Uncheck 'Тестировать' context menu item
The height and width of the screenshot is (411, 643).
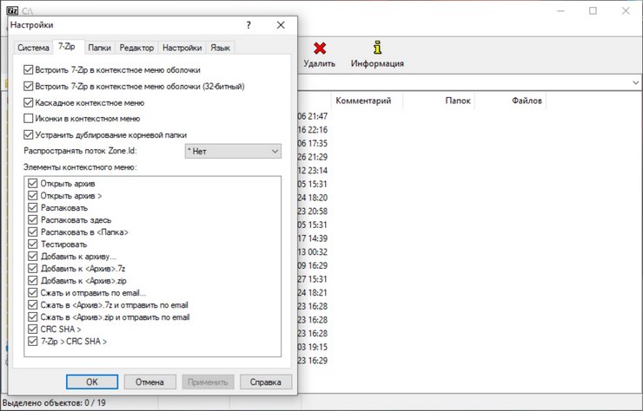pos(33,245)
